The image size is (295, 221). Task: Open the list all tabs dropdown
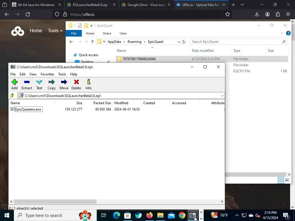(242, 5)
